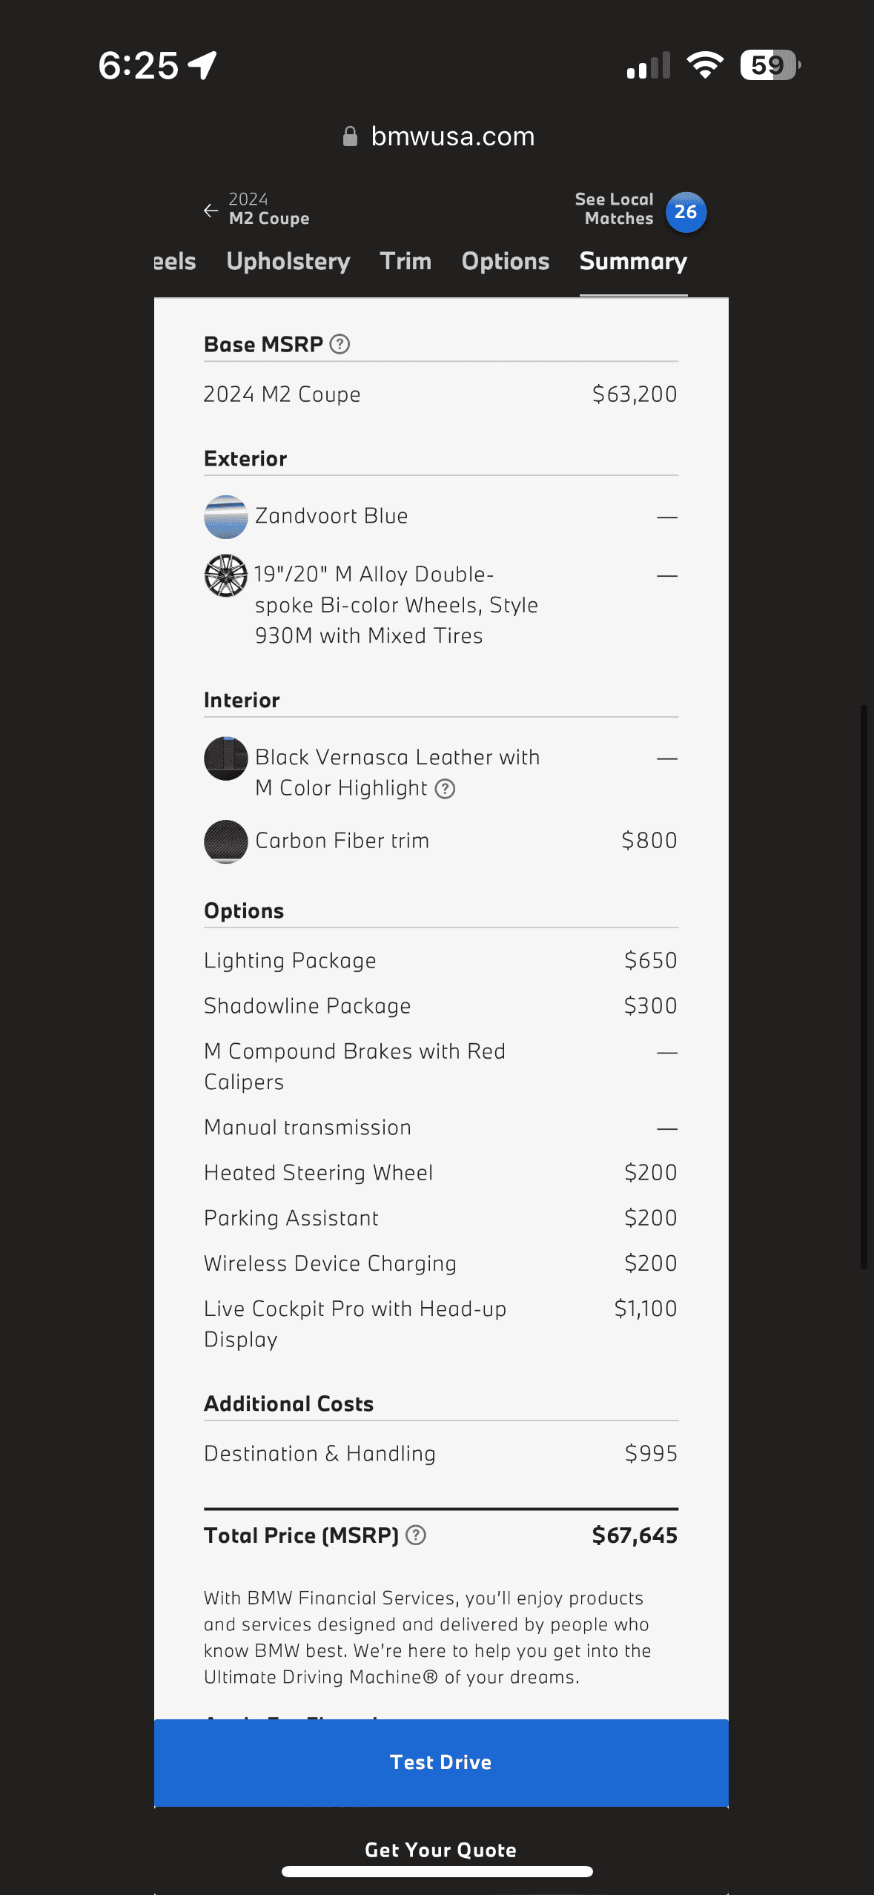The image size is (874, 1895).
Task: Switch to the Upholstery tab
Action: point(288,261)
